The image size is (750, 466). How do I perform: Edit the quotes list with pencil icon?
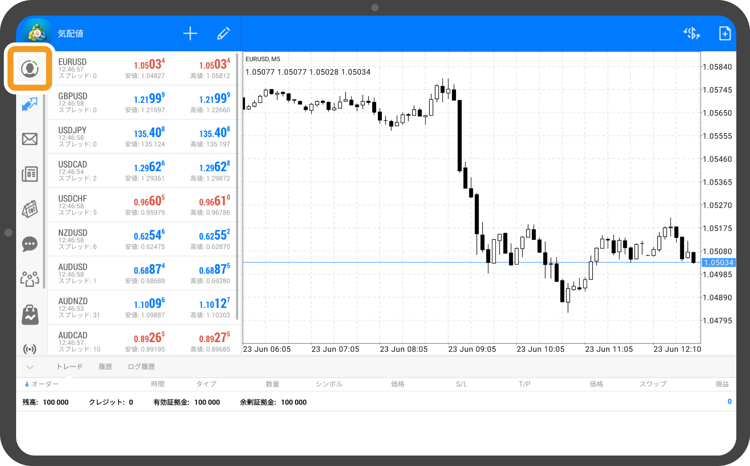point(223,33)
